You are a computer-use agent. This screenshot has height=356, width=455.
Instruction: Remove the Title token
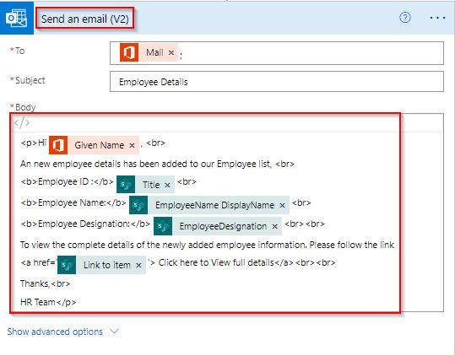(x=167, y=185)
